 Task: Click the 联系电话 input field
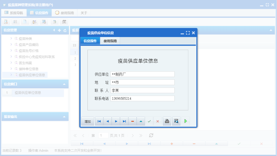tap(142, 98)
